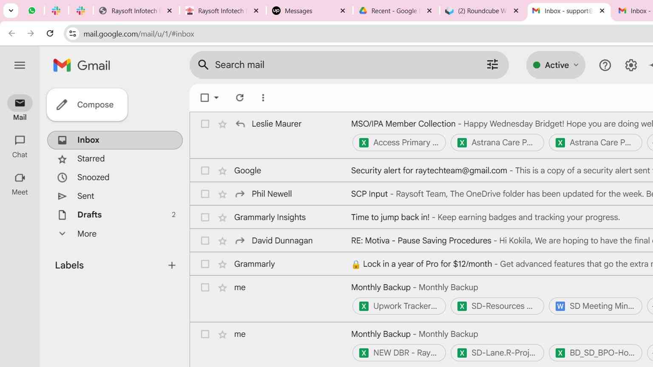Create a new label with plus icon
This screenshot has height=367, width=653.
click(172, 265)
